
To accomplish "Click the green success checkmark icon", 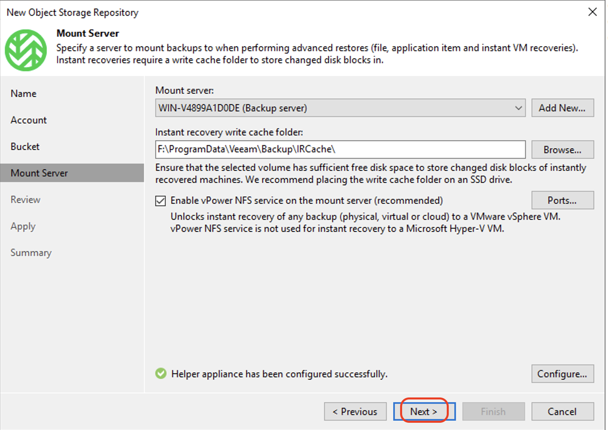I will pyautogui.click(x=161, y=374).
